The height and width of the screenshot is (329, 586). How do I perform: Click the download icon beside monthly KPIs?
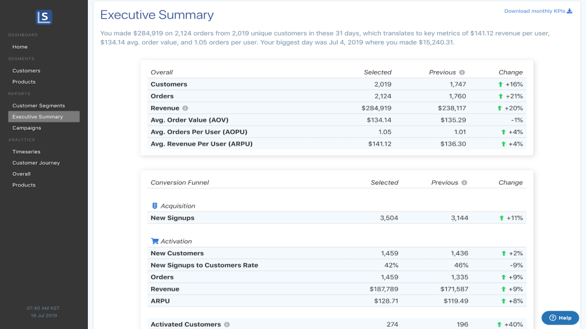[570, 11]
